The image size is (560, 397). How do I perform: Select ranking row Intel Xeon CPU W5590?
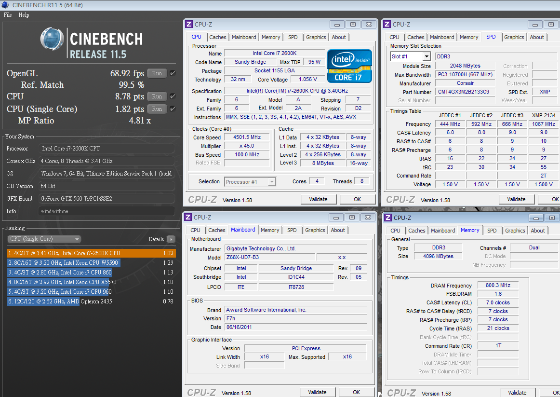pyautogui.click(x=91, y=262)
